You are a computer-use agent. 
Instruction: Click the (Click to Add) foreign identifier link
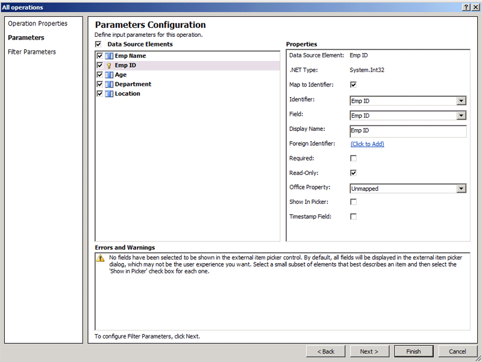pos(368,144)
